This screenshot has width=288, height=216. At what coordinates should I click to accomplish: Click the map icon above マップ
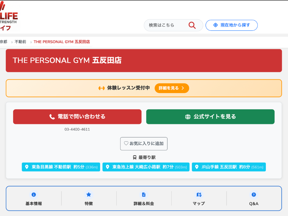click(199, 194)
